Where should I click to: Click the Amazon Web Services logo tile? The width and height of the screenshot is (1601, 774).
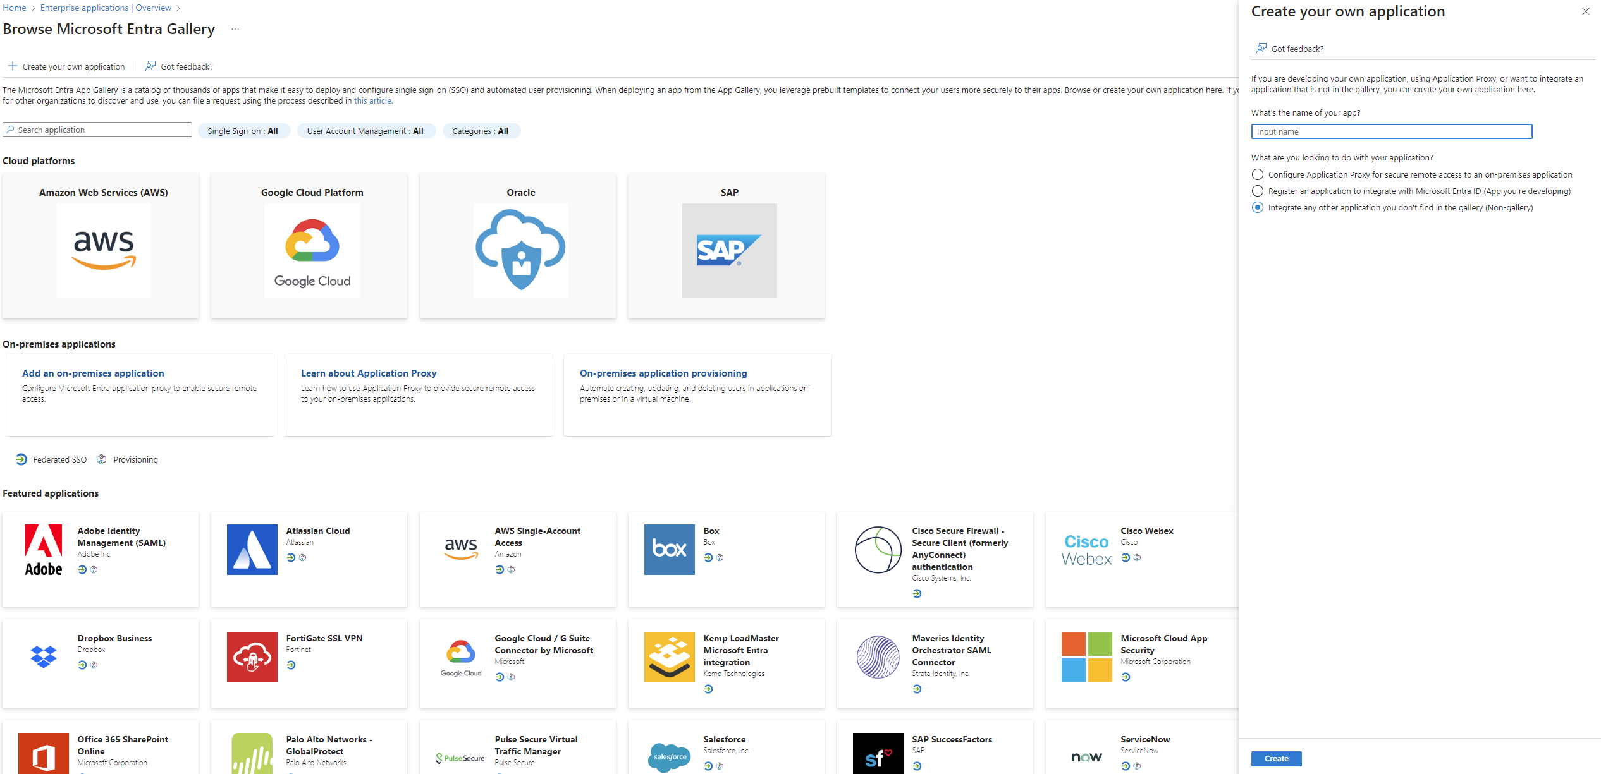104,250
